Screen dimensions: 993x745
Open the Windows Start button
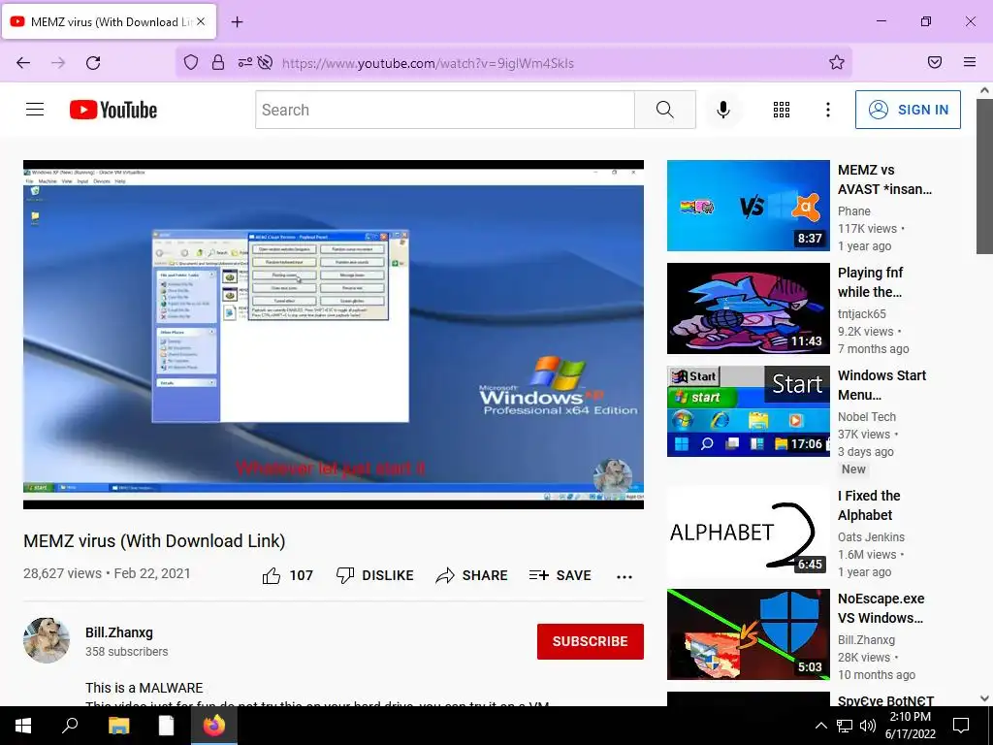(23, 726)
